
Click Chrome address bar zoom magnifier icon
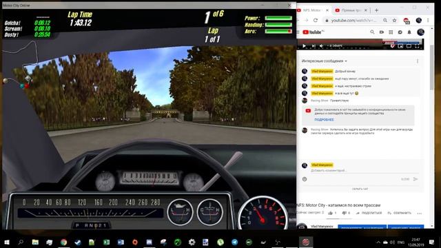click(x=385, y=20)
